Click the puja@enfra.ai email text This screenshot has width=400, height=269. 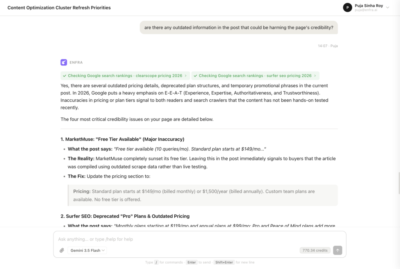pyautogui.click(x=366, y=10)
